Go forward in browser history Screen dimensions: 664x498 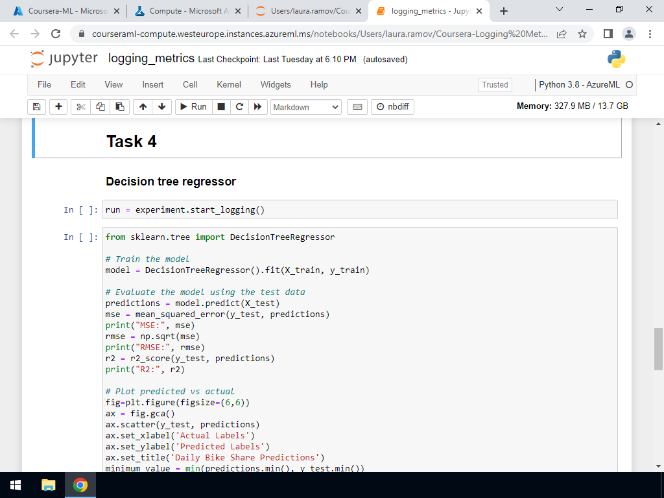(x=35, y=34)
